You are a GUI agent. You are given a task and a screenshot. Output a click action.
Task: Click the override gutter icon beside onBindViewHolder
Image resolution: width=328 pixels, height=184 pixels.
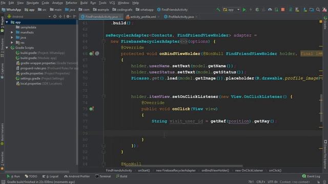pos(91,54)
